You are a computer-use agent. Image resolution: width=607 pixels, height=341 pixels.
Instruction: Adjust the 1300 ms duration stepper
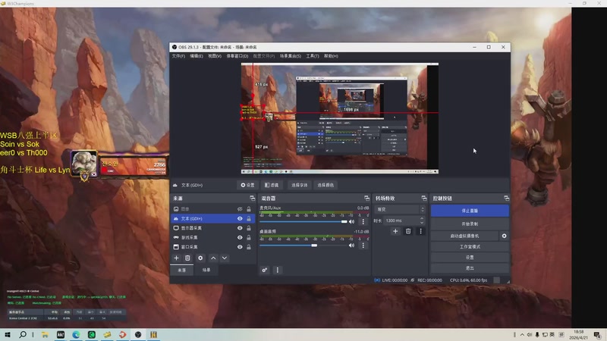(x=422, y=221)
